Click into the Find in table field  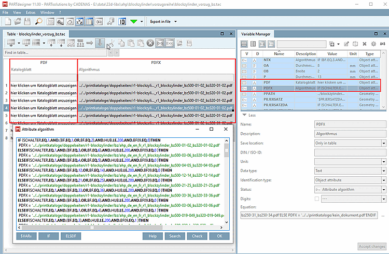coord(55,52)
